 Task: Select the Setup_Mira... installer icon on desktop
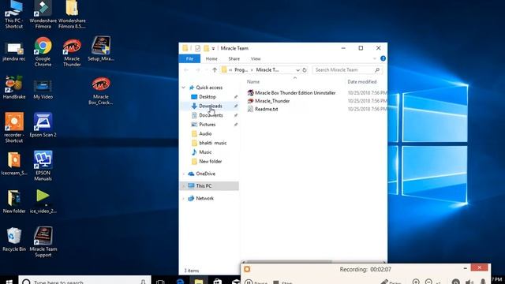(101, 48)
